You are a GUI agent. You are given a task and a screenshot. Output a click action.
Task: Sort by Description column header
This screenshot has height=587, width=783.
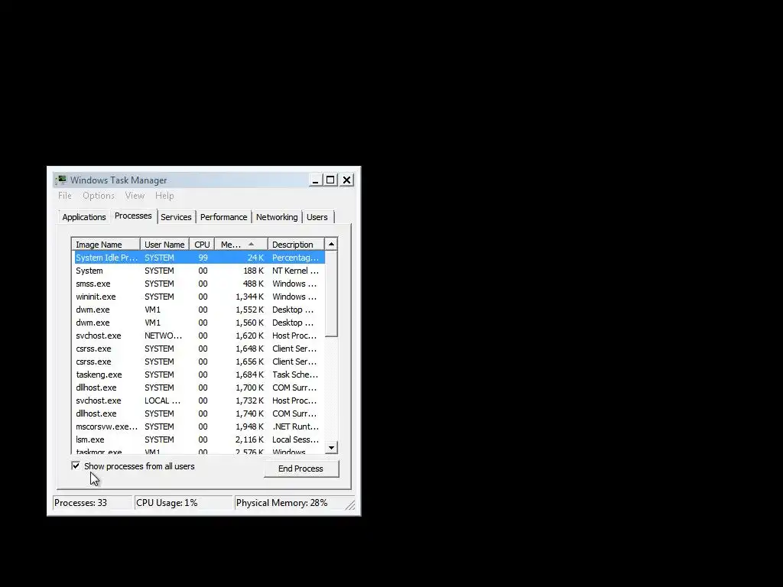point(296,245)
